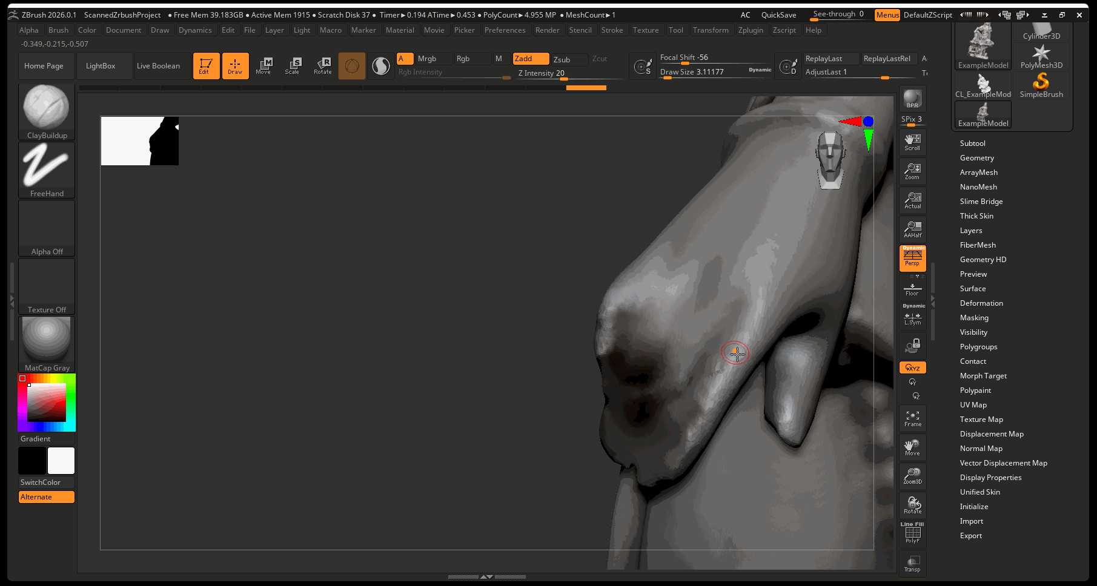Click the AAHalf view icon
Screen dimensions: 1097x586
[912, 229]
